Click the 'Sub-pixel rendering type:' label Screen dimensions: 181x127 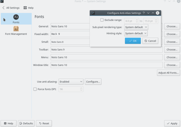coord(107,27)
